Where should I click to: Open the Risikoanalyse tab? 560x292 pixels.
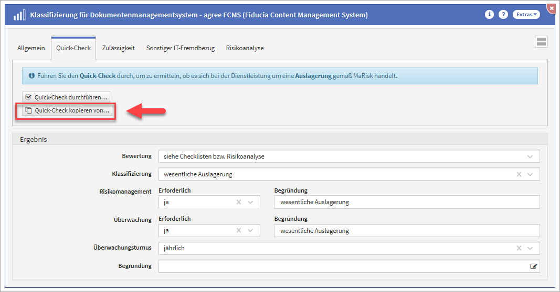pyautogui.click(x=245, y=48)
